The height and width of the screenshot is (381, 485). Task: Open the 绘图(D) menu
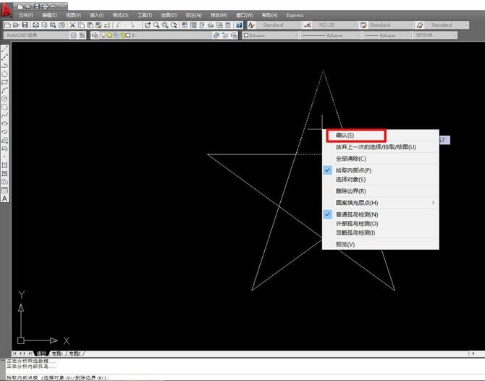170,14
